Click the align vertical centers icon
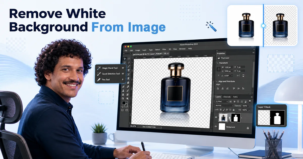Image resolution: width=303 pixels, height=159 pixels. pos(238,88)
